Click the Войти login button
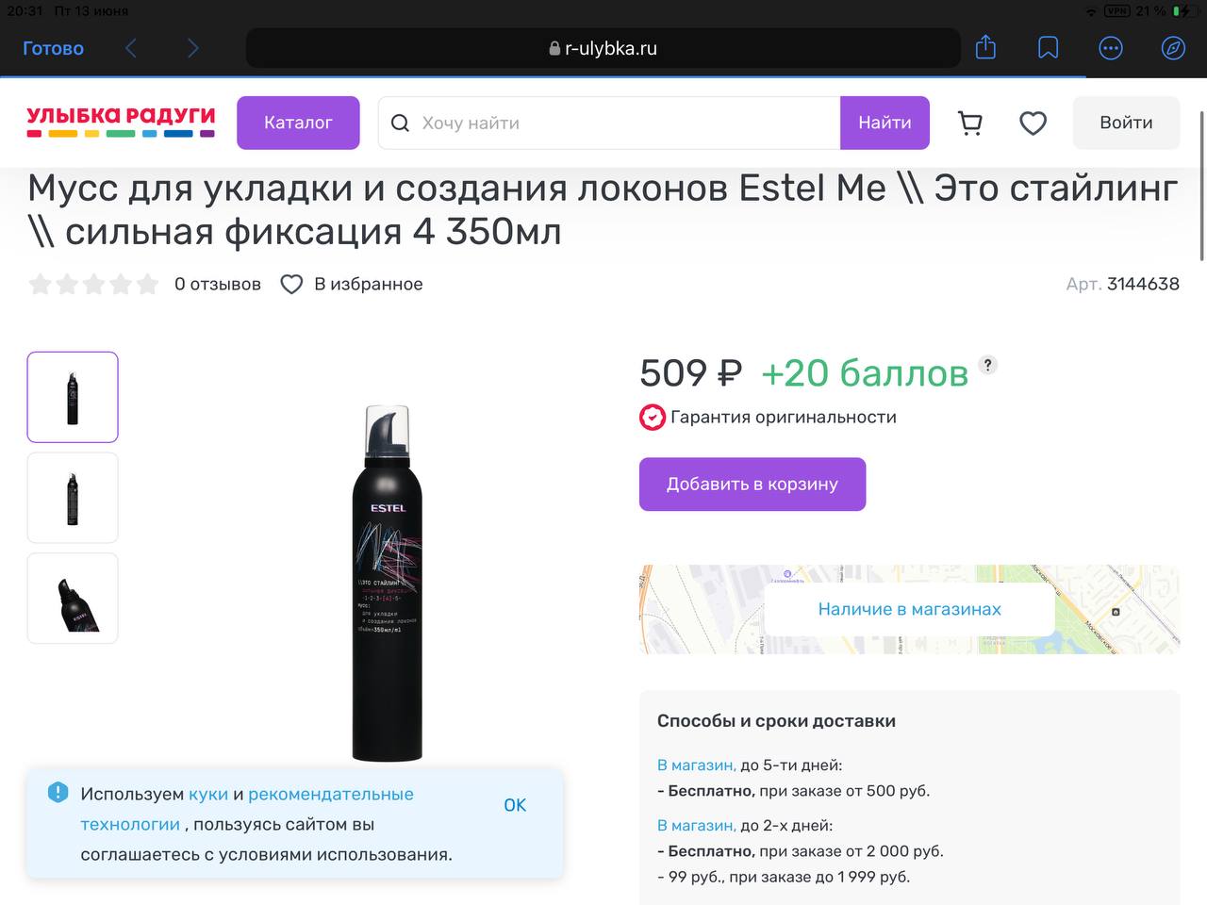Image resolution: width=1207 pixels, height=905 pixels. pos(1126,123)
